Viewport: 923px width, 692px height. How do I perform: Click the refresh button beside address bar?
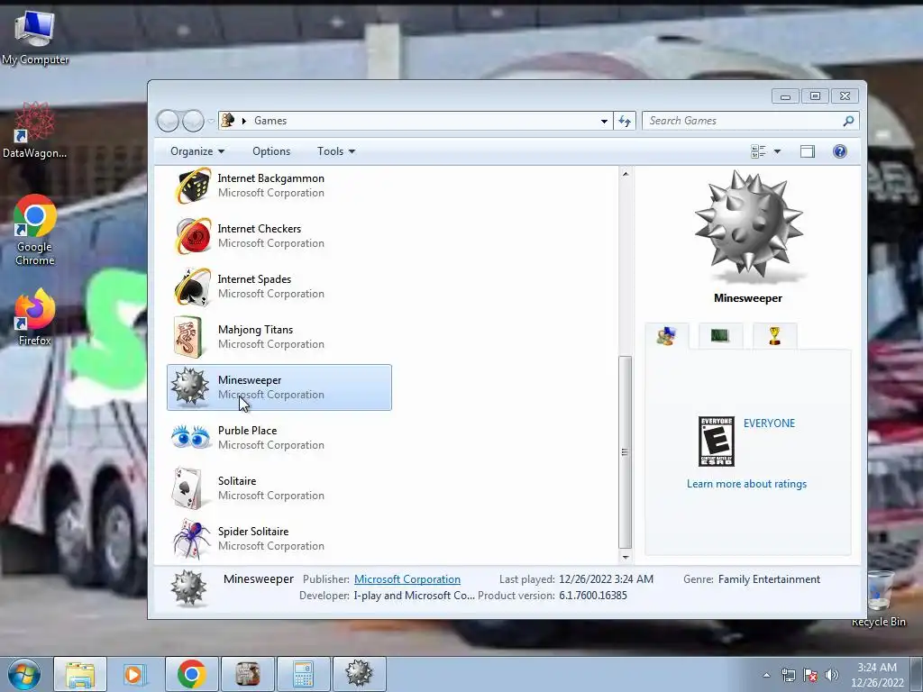coord(625,121)
